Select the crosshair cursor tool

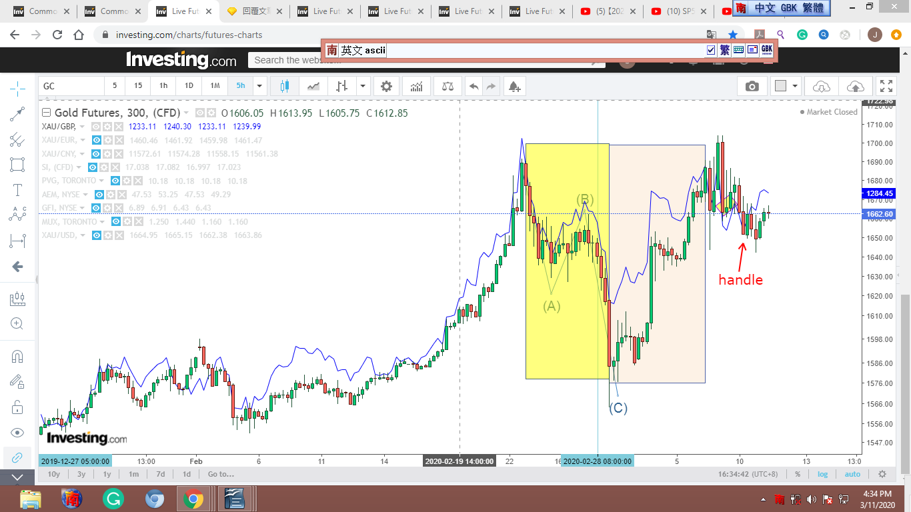pyautogui.click(x=18, y=87)
